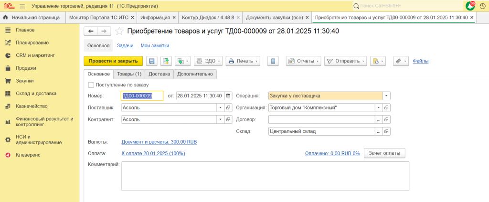
Task: Open the reminder document dropdown icon
Action: point(378,61)
